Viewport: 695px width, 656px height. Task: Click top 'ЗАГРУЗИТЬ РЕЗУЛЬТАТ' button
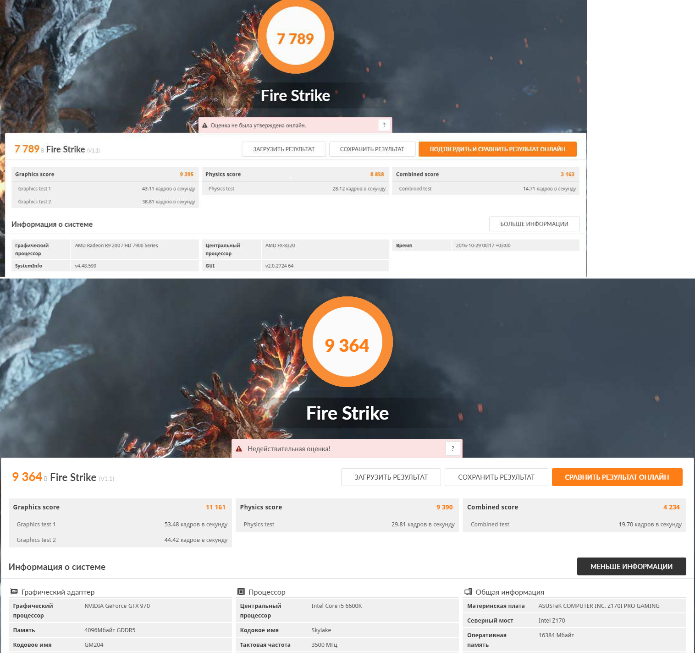[x=284, y=149]
